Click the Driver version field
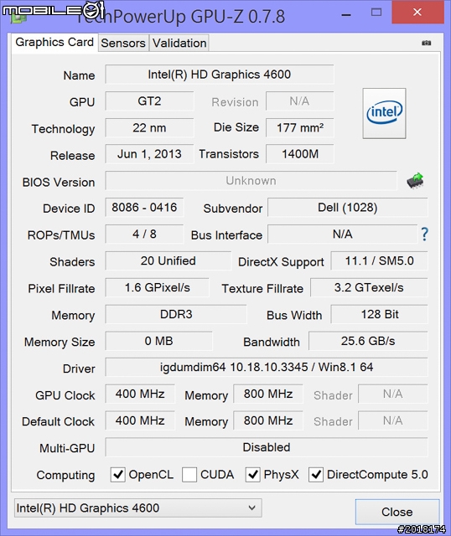This screenshot has height=536, width=451. 267,367
